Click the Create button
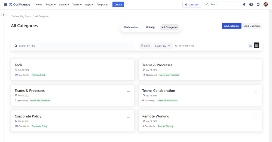 coord(118,5)
